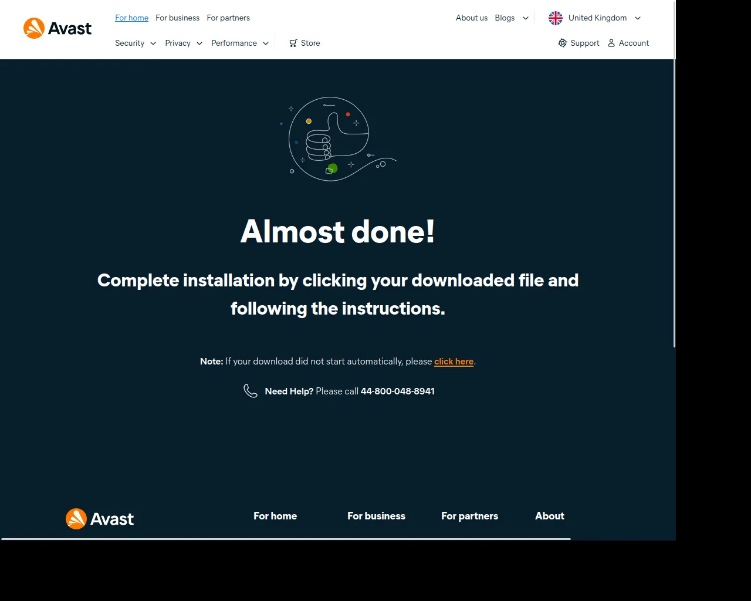Expand the Performance dropdown menu
Viewport: 751px width, 601px height.
pyautogui.click(x=240, y=43)
